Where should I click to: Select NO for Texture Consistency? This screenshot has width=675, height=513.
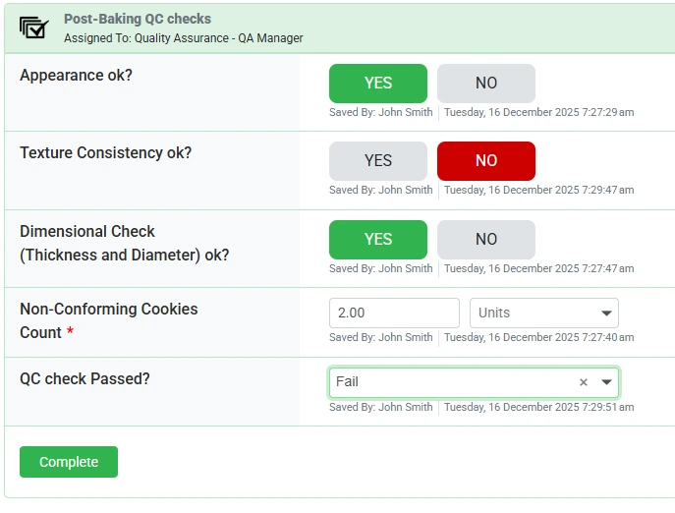click(x=486, y=161)
